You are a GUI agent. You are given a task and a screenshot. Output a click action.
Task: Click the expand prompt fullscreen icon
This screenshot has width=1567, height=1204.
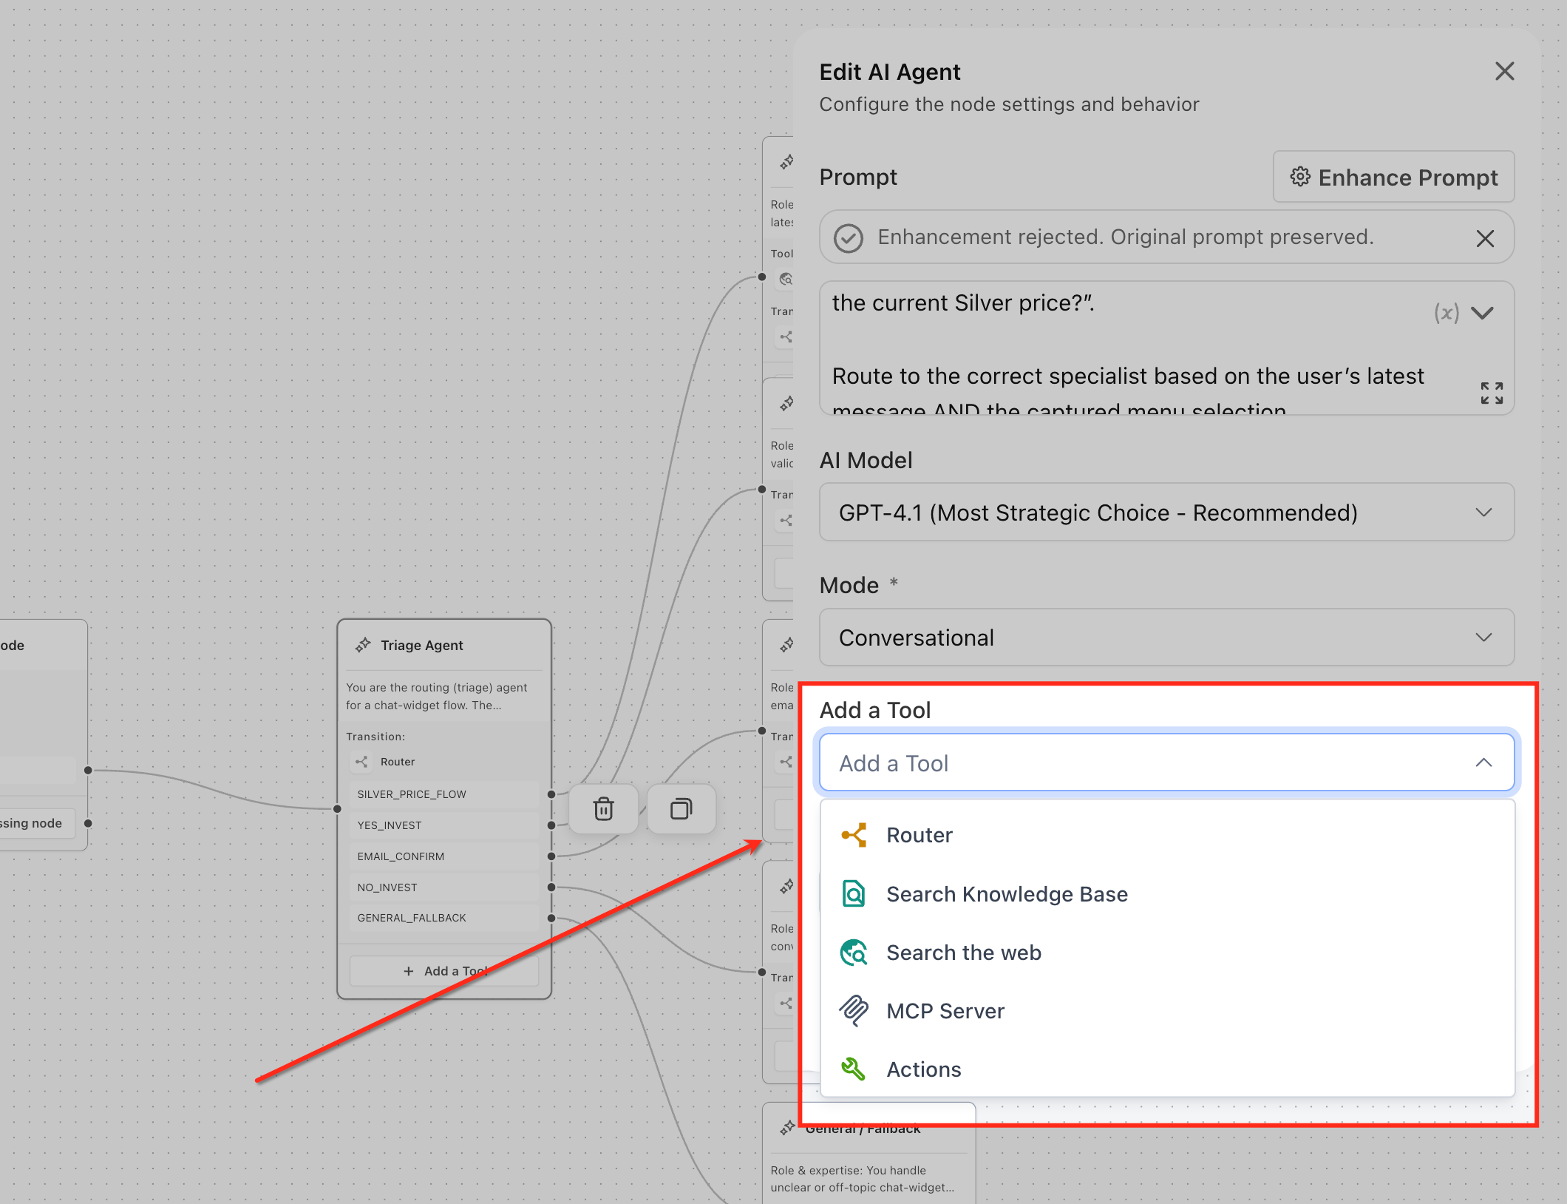[x=1491, y=393]
